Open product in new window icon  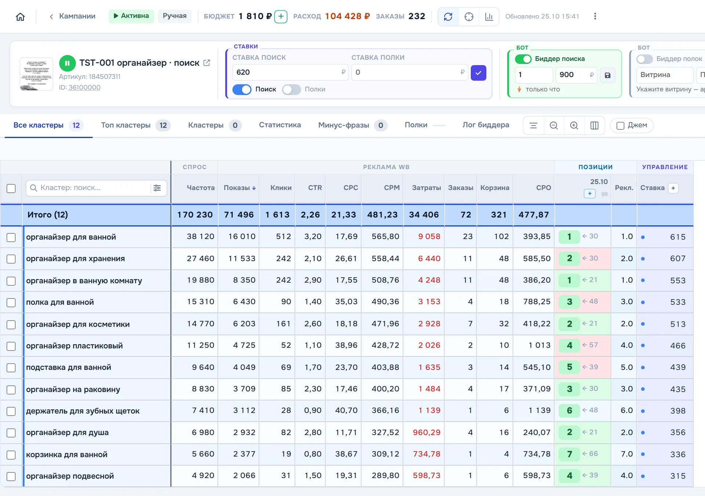coord(207,63)
